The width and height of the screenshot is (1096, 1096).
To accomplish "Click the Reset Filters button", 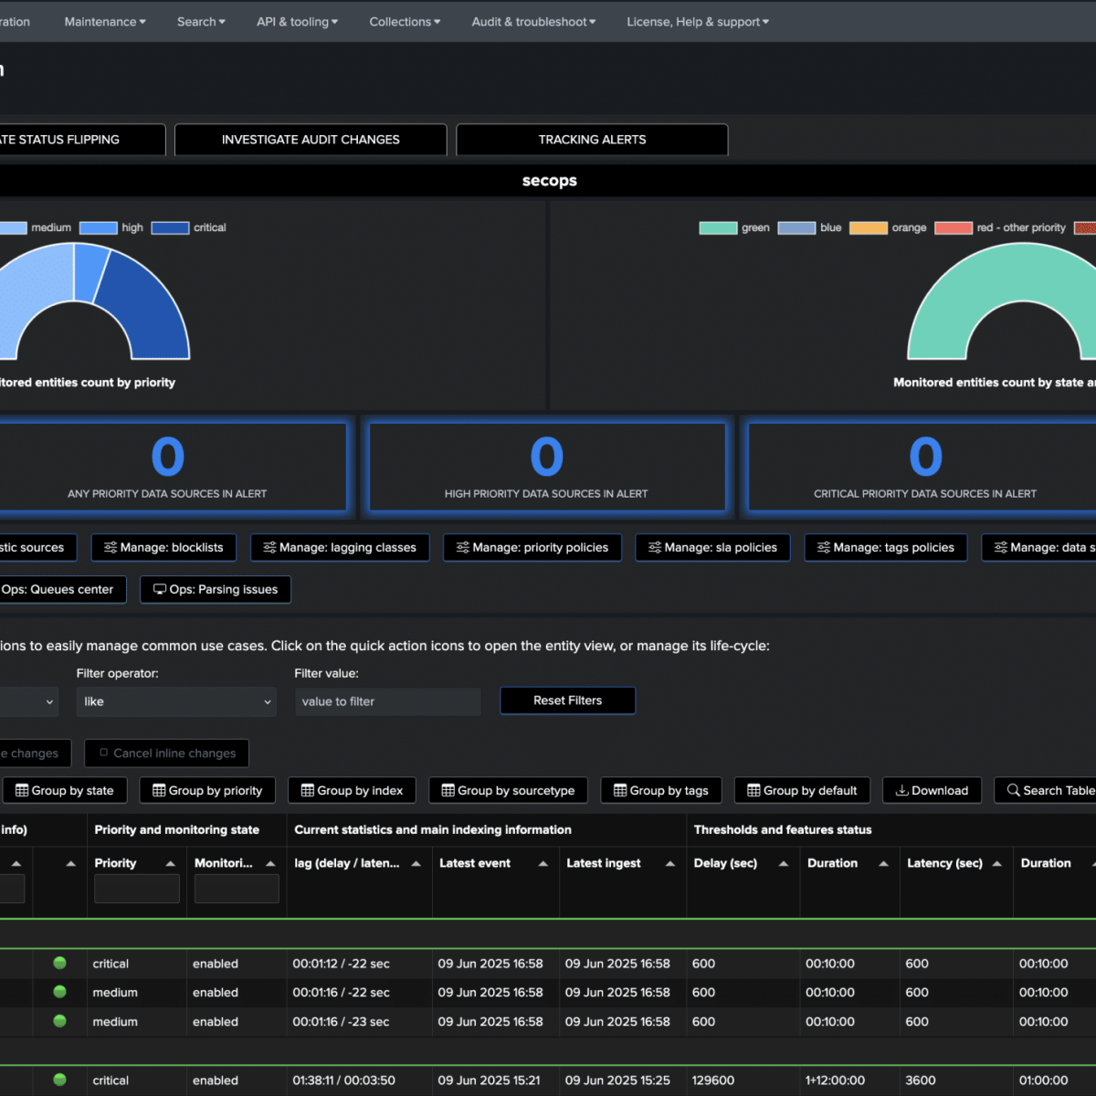I will (x=567, y=701).
